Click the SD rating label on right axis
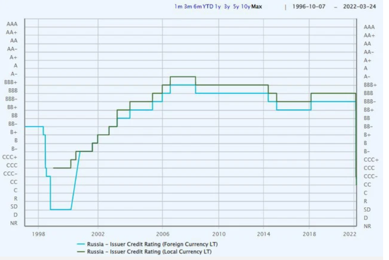This screenshot has height=260, width=389. (x=367, y=210)
